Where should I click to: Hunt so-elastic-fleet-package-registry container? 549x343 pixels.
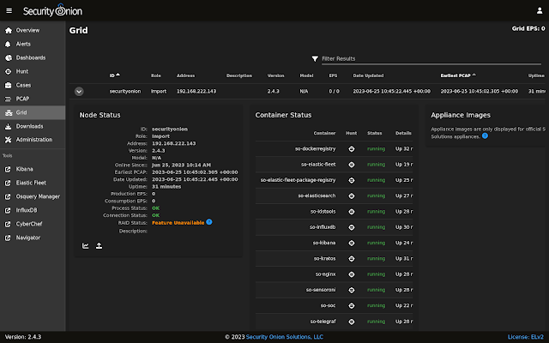352,180
